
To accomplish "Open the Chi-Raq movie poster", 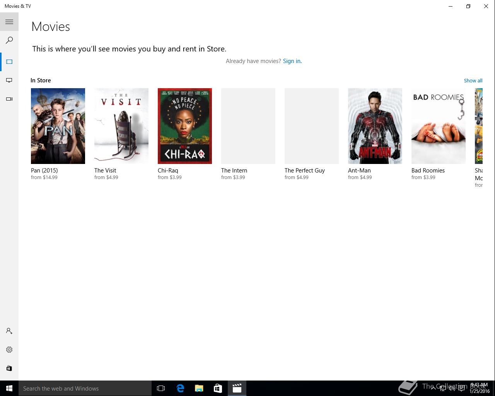I will pos(185,126).
